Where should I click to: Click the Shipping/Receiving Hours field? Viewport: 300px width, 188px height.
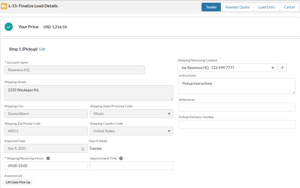point(46,166)
